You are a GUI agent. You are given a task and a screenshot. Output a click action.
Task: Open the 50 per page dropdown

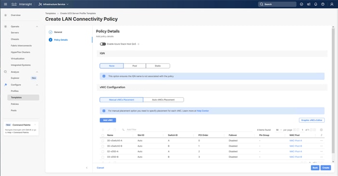[279, 130]
